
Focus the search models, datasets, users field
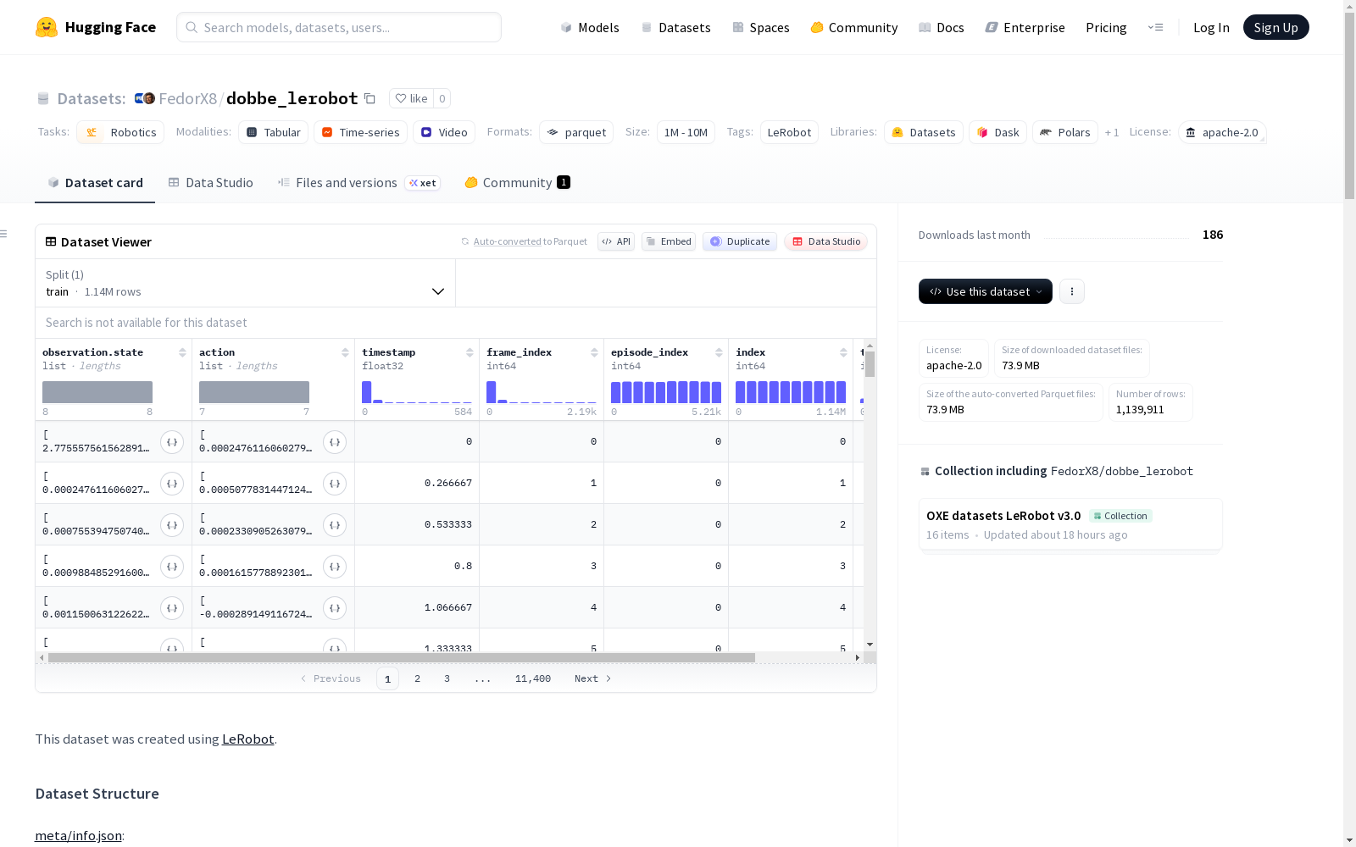339,27
